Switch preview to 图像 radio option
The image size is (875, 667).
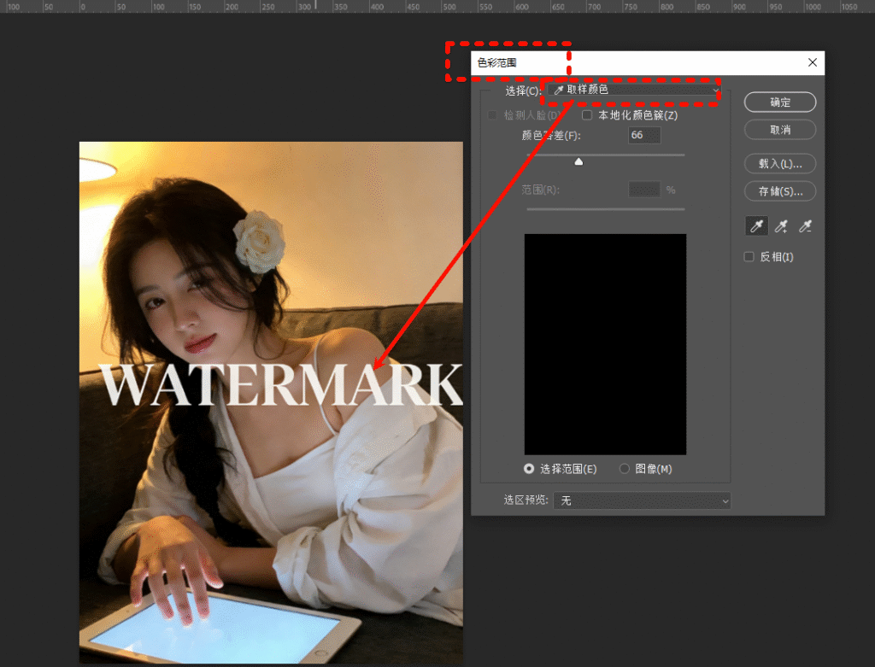click(x=624, y=469)
